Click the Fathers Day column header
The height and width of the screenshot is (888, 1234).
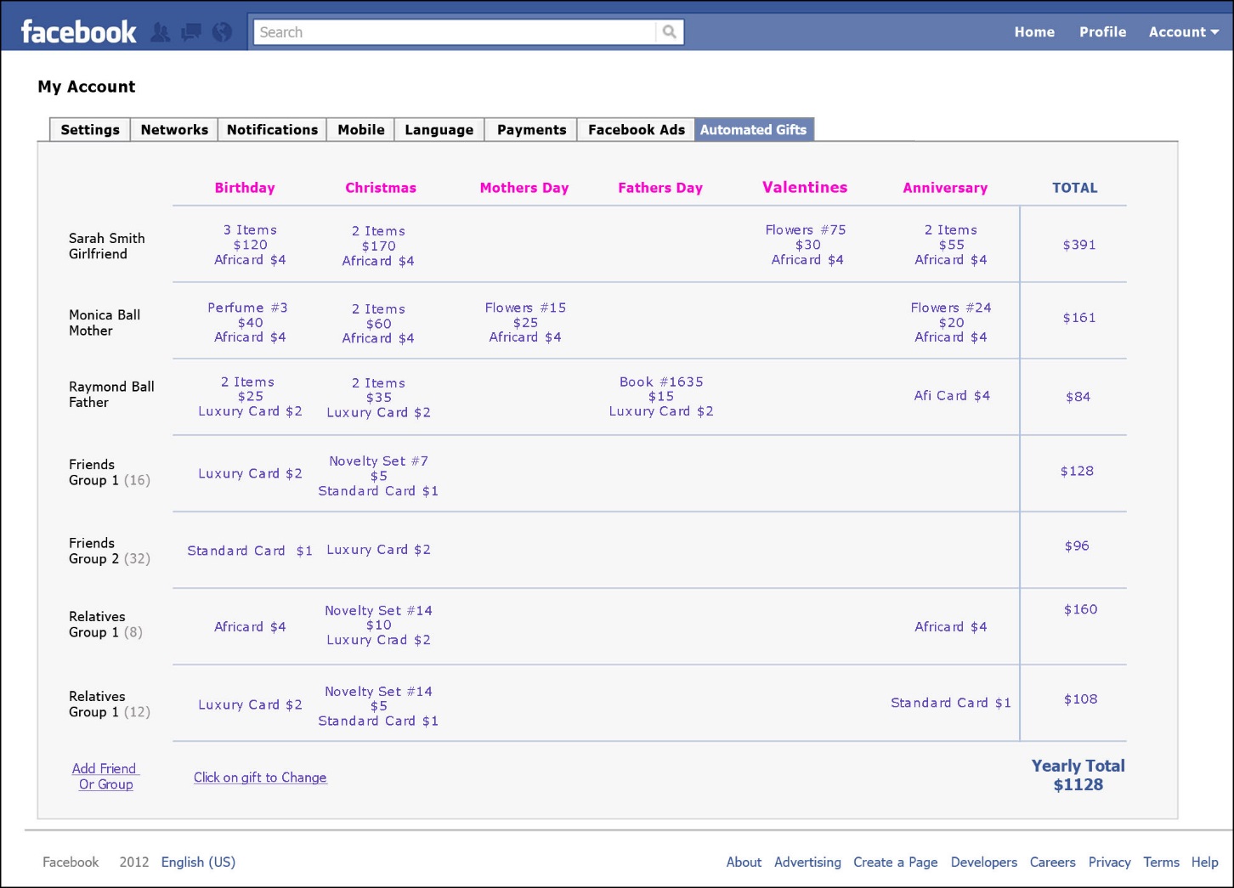[660, 188]
